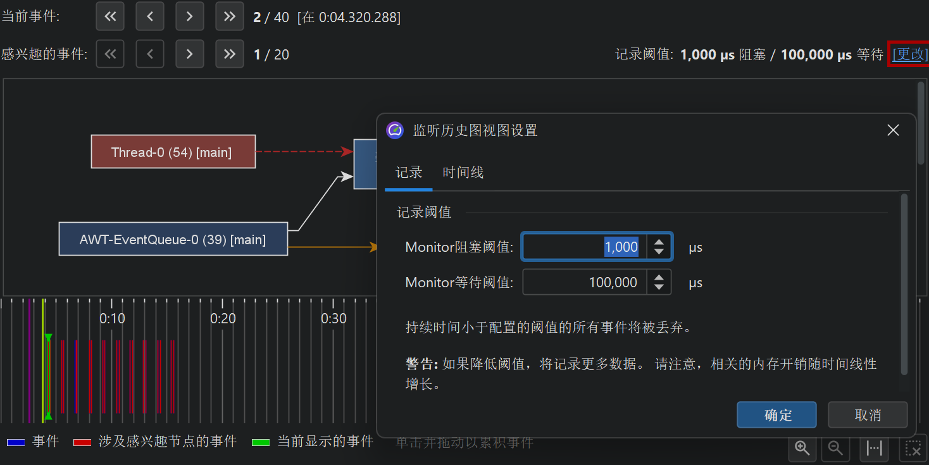Increase the Monitor阻塞阈值 with the up arrow
Viewport: 929px width, 465px height.
click(x=659, y=242)
